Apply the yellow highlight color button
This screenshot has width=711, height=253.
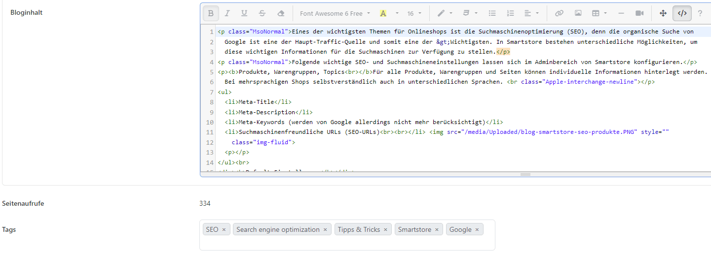(383, 13)
